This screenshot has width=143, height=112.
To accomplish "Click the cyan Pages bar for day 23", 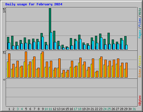I will (101, 44).
